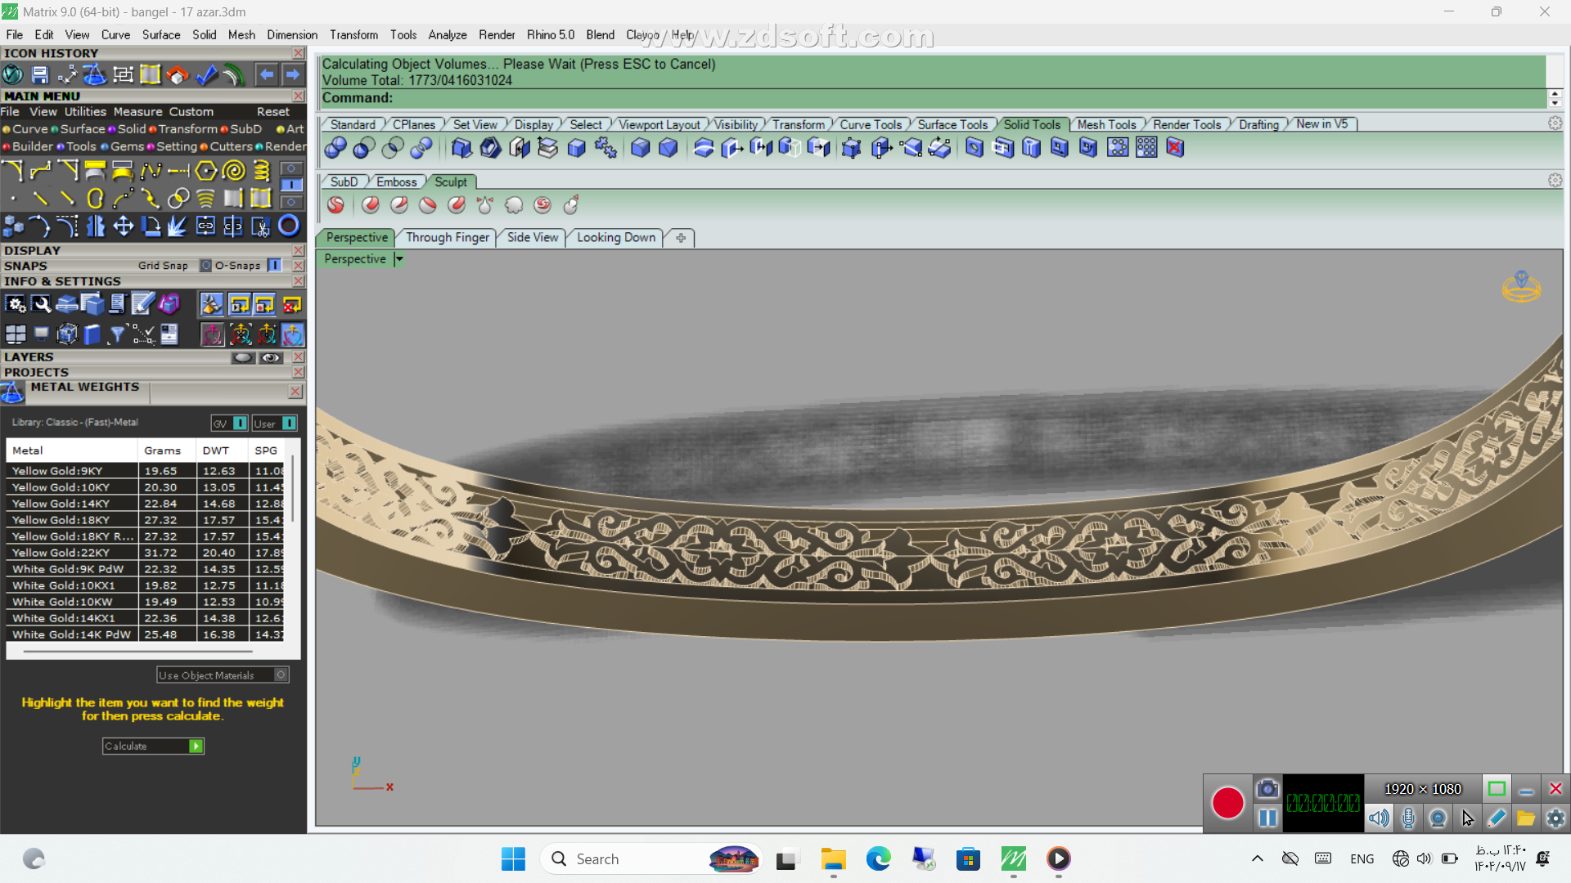Open the Perspective viewport dropdown arrow
The image size is (1571, 883).
(x=399, y=259)
